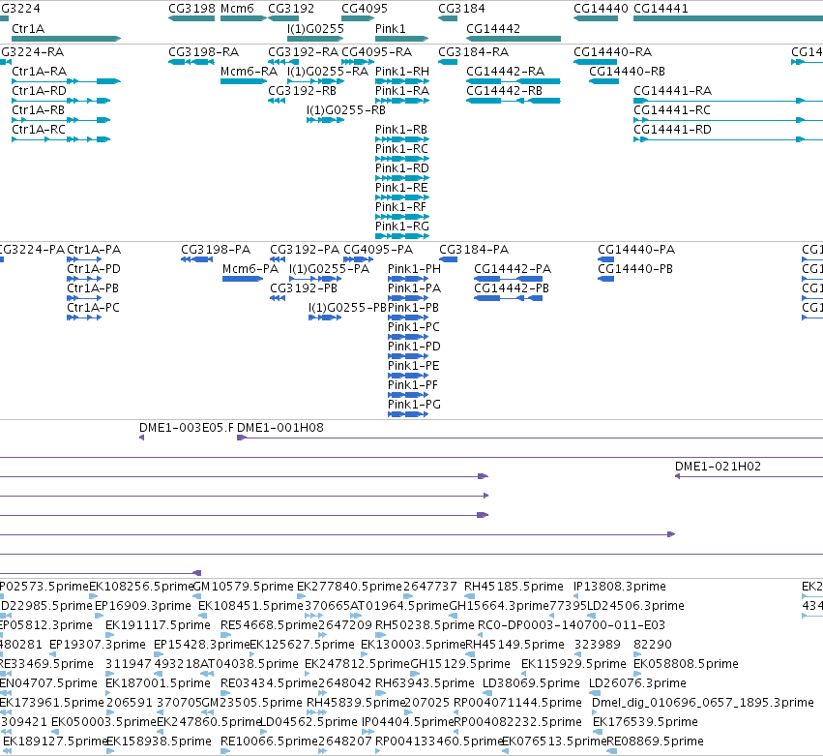This screenshot has height=756, width=823.
Task: Select the l(1)G0255 gene
Action: [315, 39]
